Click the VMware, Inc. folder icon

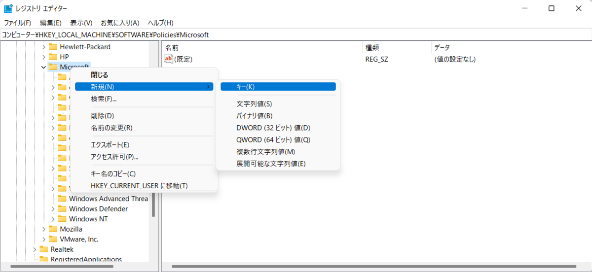pos(53,239)
